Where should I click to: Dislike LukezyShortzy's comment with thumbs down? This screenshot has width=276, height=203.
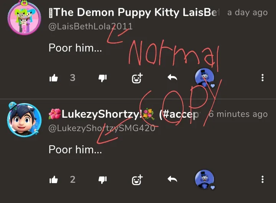[x=102, y=180]
